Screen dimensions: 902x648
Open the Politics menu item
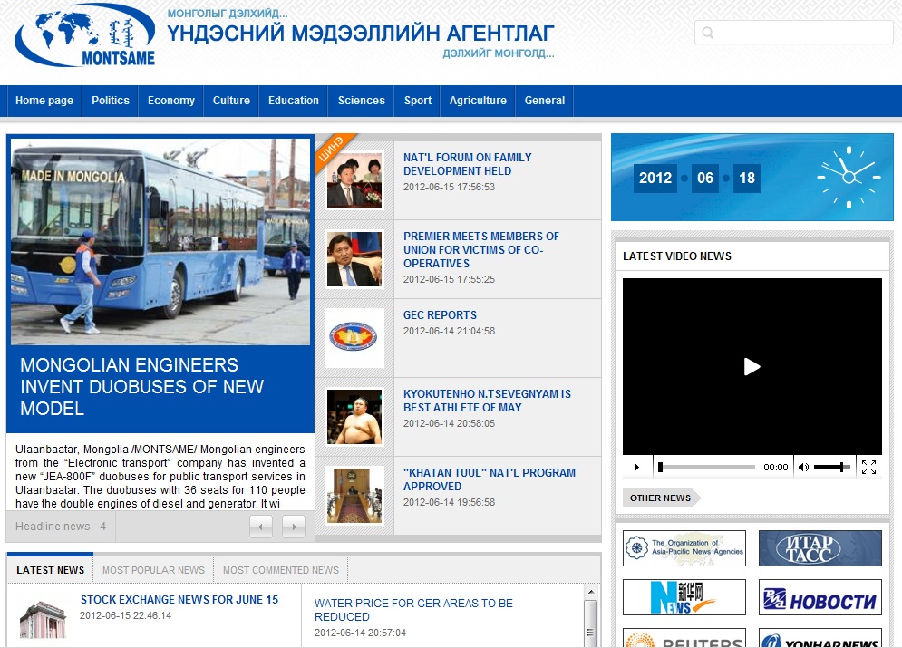tap(111, 101)
